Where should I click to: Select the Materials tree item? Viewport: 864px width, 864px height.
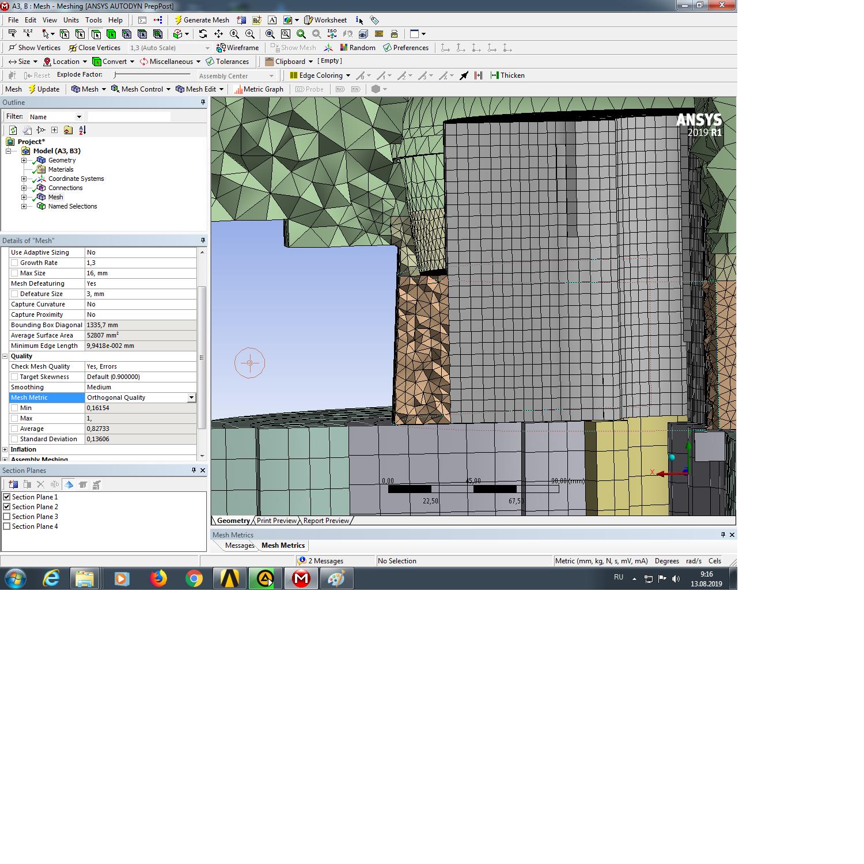(60, 169)
